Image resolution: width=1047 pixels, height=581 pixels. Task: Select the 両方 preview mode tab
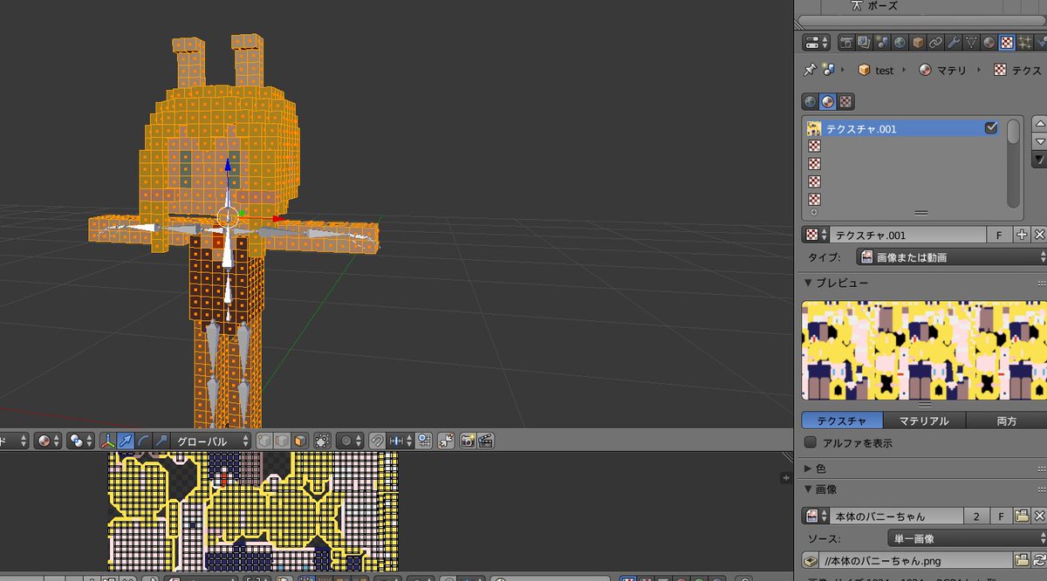click(x=1006, y=420)
